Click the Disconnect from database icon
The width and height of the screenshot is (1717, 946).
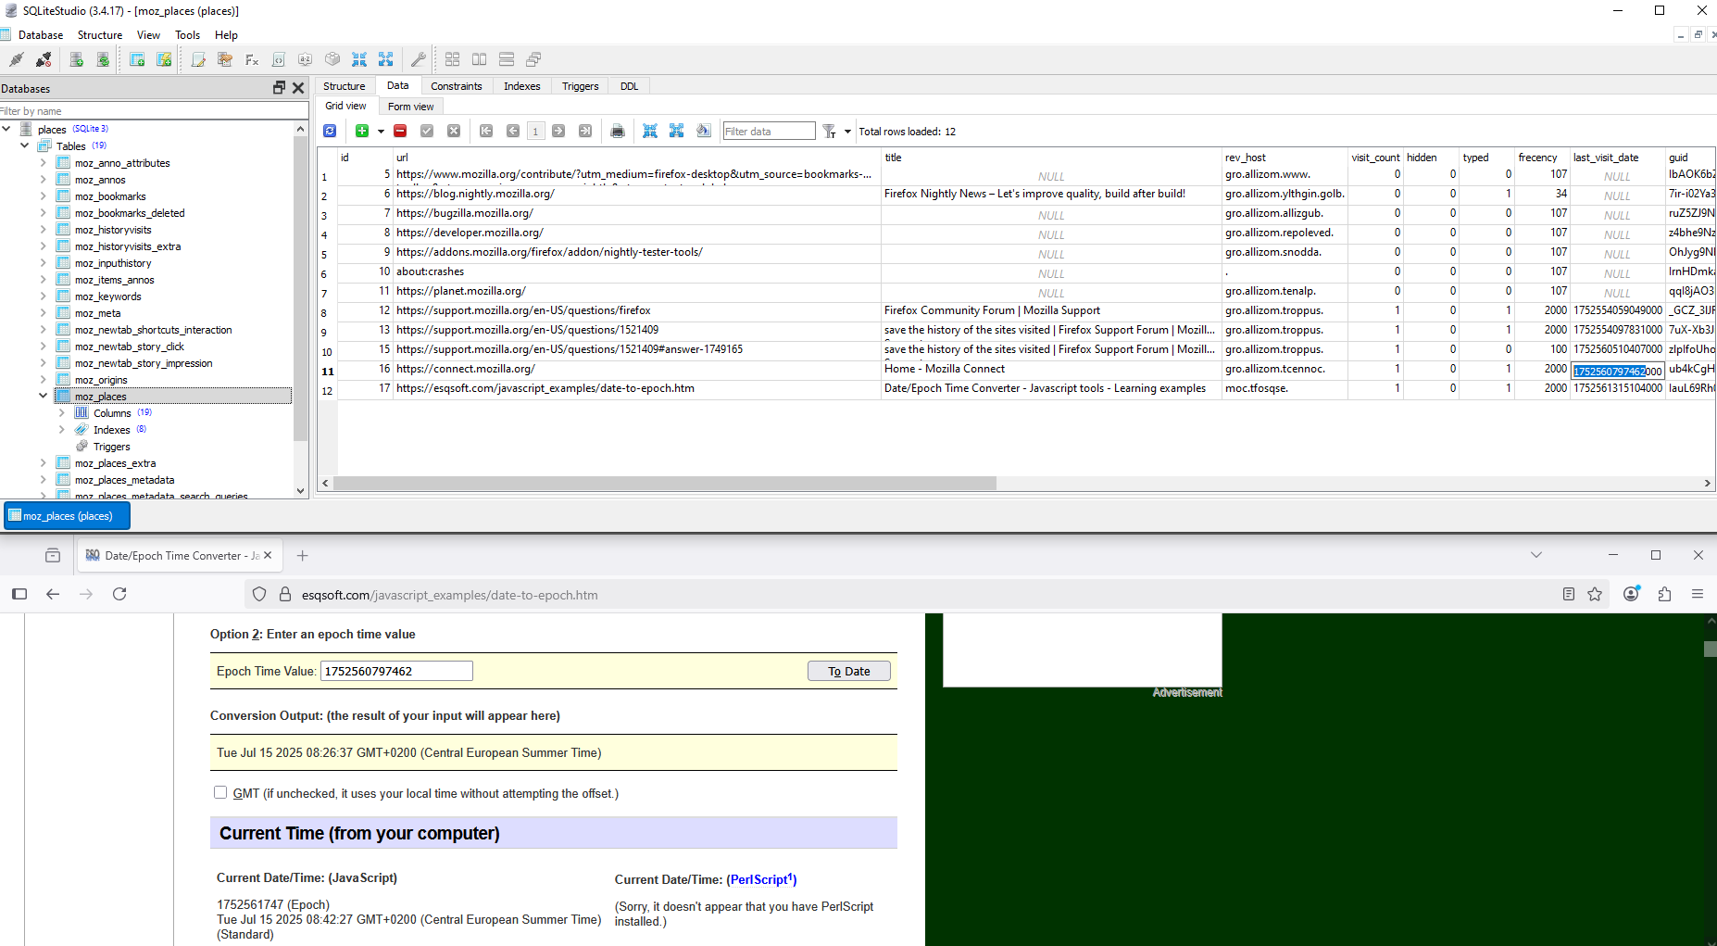pos(44,59)
